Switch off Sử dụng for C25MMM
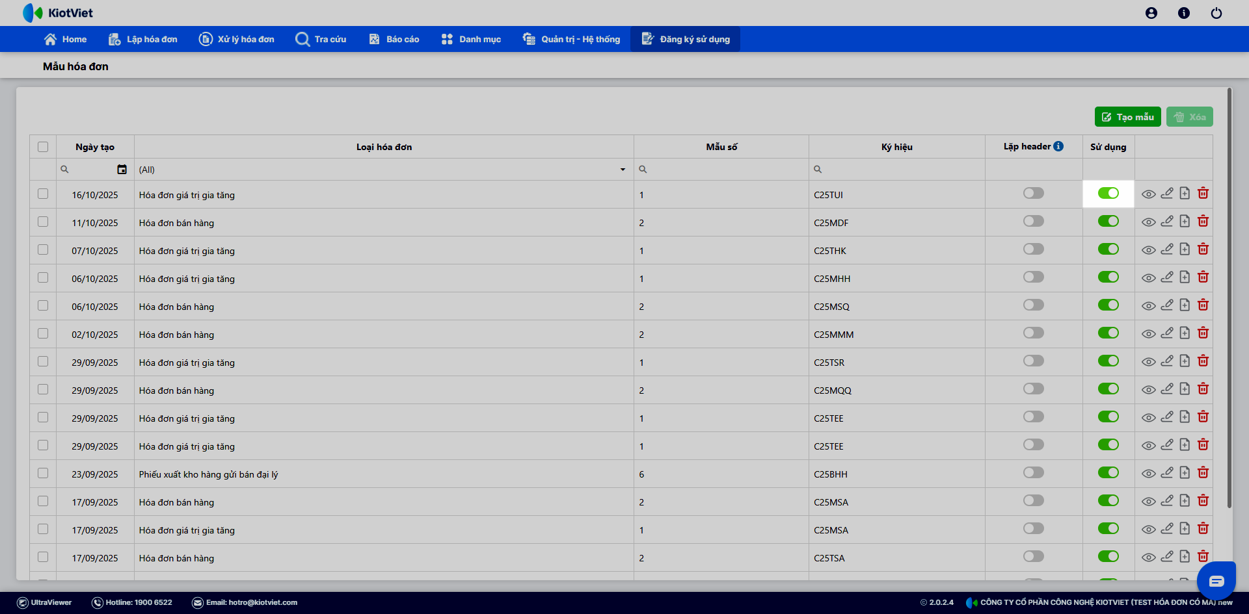Screen dimensions: 1249x614 [x=1108, y=333]
